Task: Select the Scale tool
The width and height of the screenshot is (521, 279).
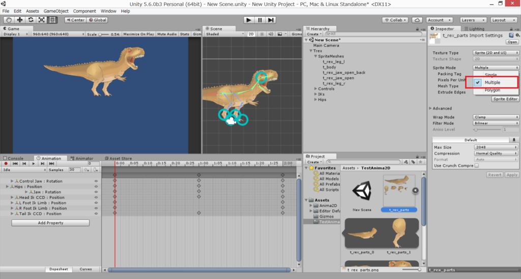Action: (42, 20)
